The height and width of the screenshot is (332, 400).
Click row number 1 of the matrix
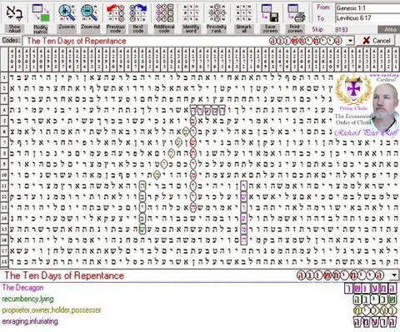tap(4, 77)
